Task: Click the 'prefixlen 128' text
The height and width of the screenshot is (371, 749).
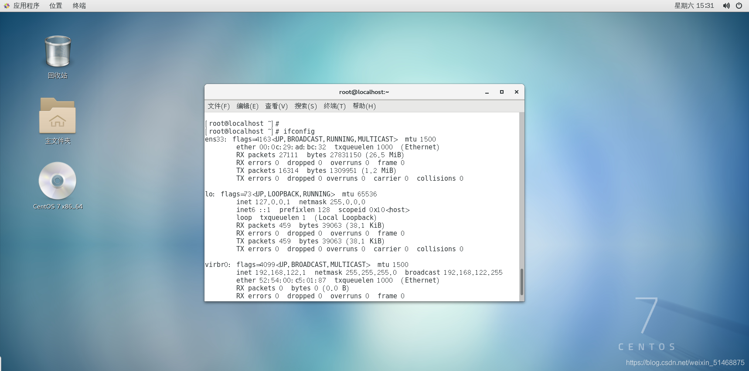Action: (305, 210)
